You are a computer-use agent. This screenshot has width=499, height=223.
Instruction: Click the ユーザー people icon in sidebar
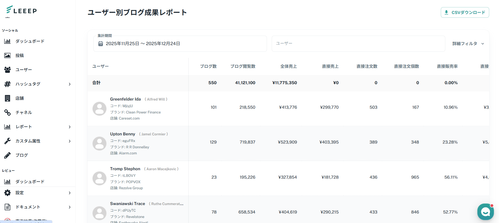[7, 70]
